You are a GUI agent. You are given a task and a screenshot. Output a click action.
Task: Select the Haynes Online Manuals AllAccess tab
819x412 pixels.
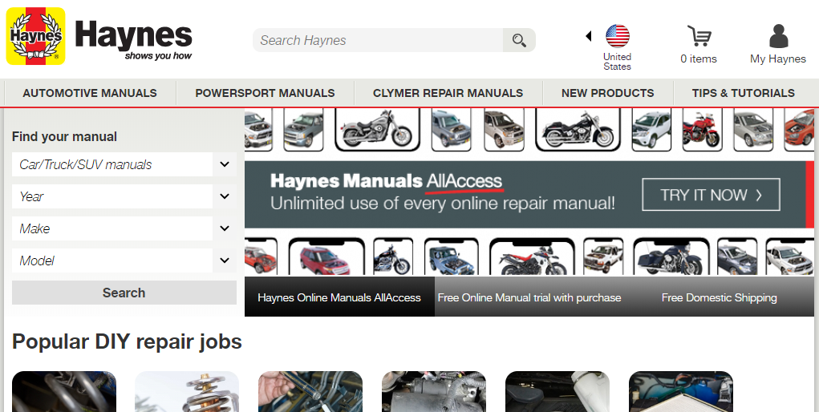pos(339,297)
